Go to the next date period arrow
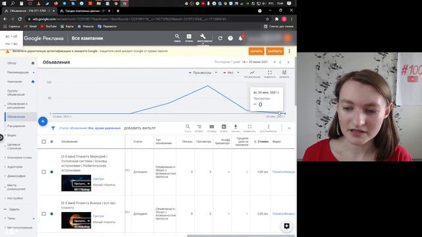 [x=288, y=62]
